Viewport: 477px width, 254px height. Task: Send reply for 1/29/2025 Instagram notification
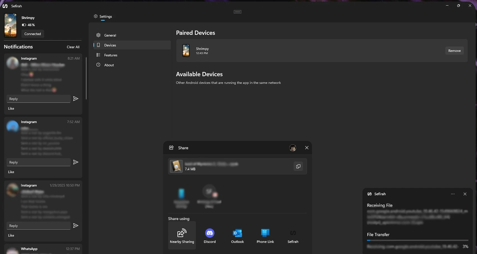(76, 226)
